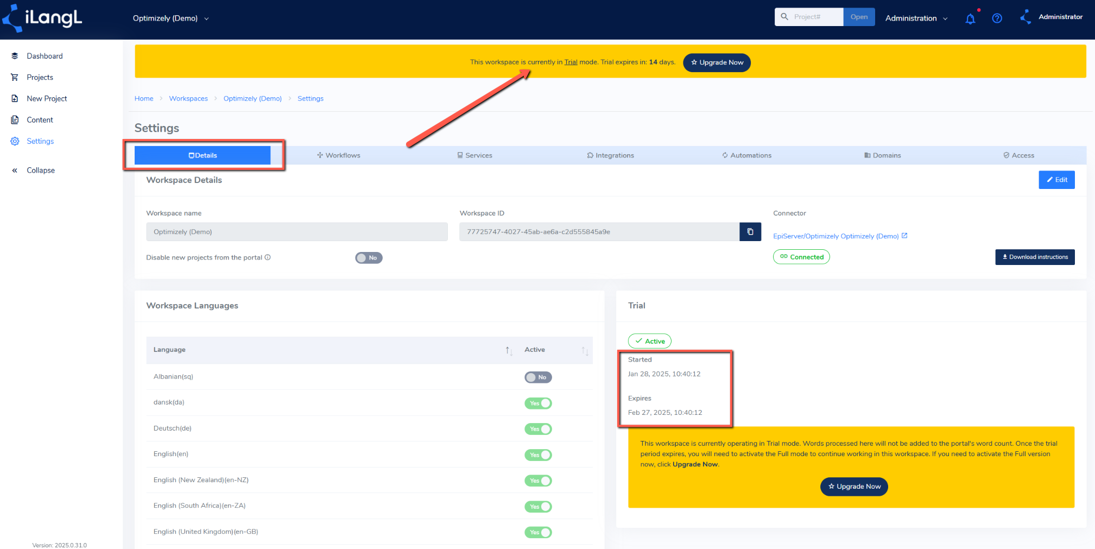Open the Services tab
The width and height of the screenshot is (1095, 549).
click(x=475, y=155)
